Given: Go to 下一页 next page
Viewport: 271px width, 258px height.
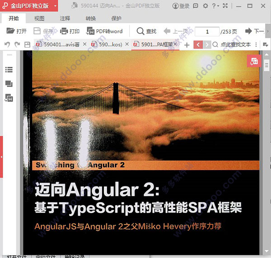Looking at the screenshot, I should point(254,31).
